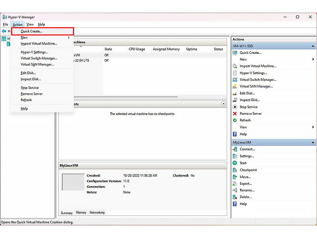The width and height of the screenshot is (317, 238).
Task: Click Export icon for MyLinuxVM
Action: point(235,184)
